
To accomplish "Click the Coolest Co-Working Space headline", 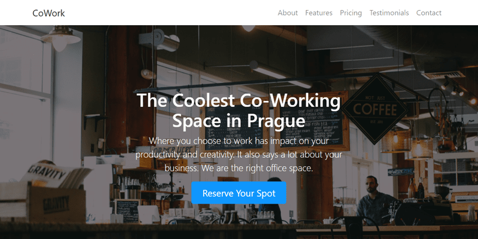I will pos(238,111).
